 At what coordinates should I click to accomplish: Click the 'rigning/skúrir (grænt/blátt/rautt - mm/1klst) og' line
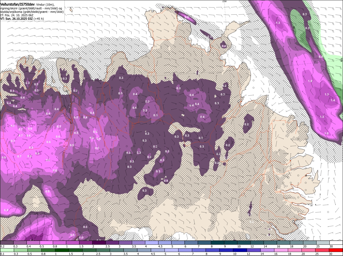point(31,8)
